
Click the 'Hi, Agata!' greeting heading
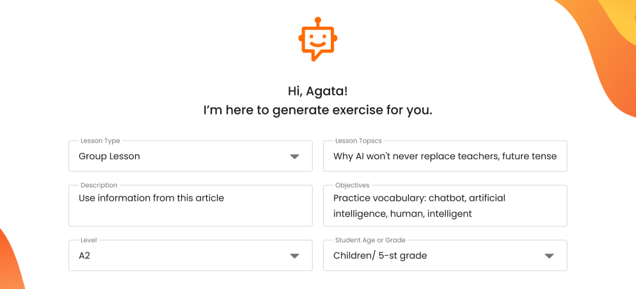[317, 91]
